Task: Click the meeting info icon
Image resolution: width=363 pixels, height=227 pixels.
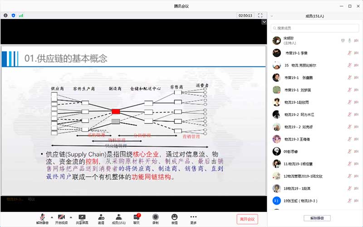Action: [x=5, y=15]
